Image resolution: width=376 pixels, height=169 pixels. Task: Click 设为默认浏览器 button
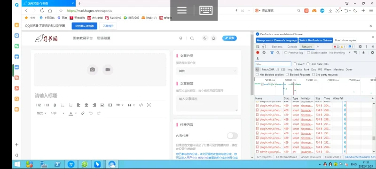click(85, 26)
